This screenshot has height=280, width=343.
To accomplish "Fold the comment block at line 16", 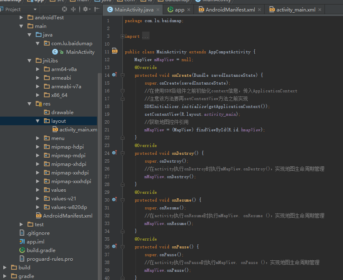I will point(122,91).
